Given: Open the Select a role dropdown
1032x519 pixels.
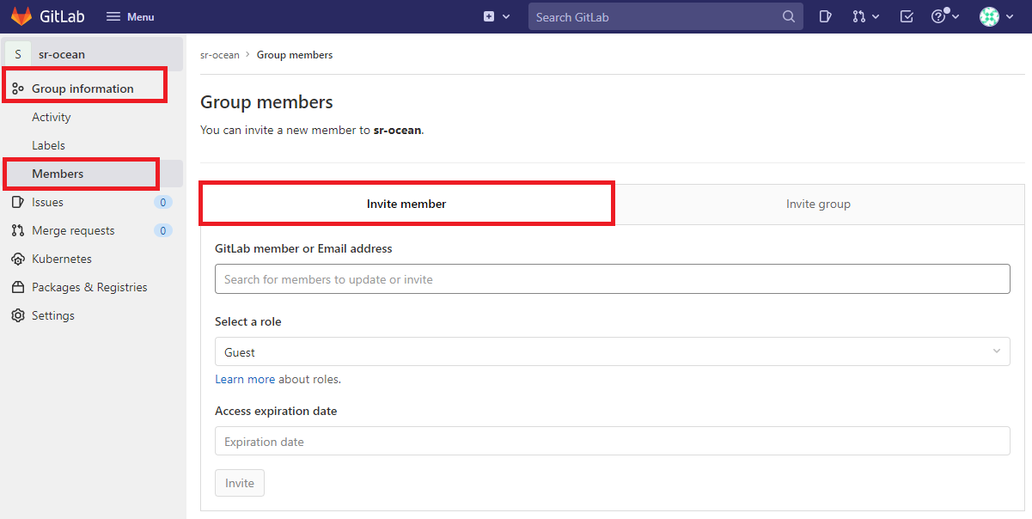Looking at the screenshot, I should pyautogui.click(x=612, y=351).
